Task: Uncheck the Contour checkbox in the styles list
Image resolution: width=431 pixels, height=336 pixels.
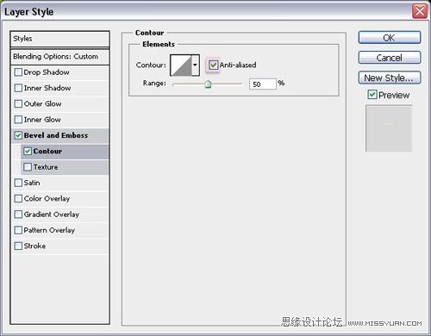Action: tap(28, 151)
